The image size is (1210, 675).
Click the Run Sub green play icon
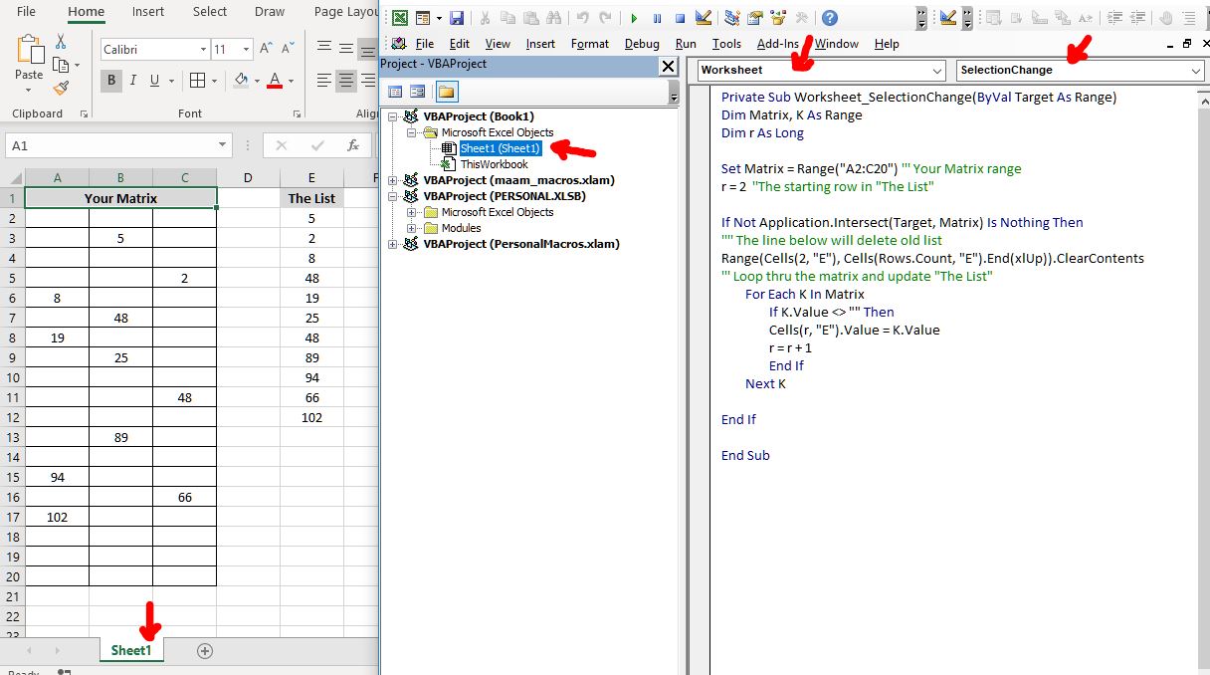[x=633, y=18]
